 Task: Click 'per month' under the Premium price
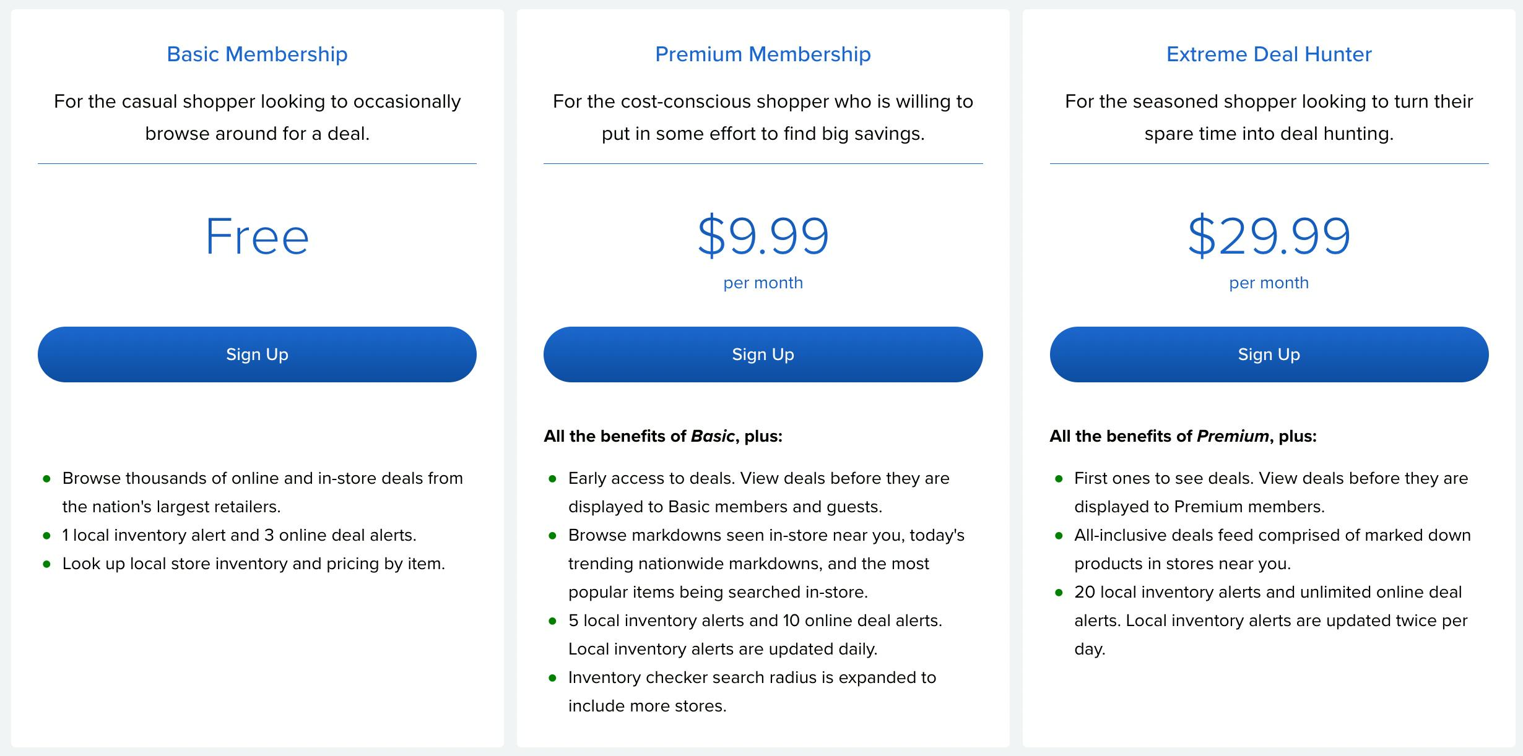tap(762, 282)
